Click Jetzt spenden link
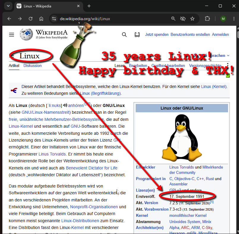Screen dimensions: 239x234 coord(157,35)
